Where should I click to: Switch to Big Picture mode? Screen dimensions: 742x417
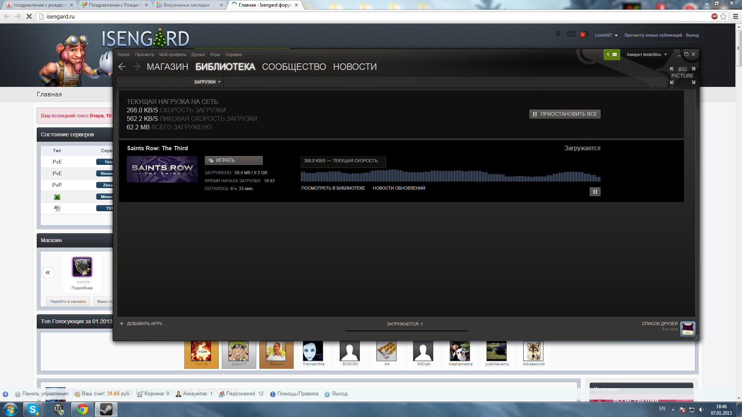tap(682, 75)
